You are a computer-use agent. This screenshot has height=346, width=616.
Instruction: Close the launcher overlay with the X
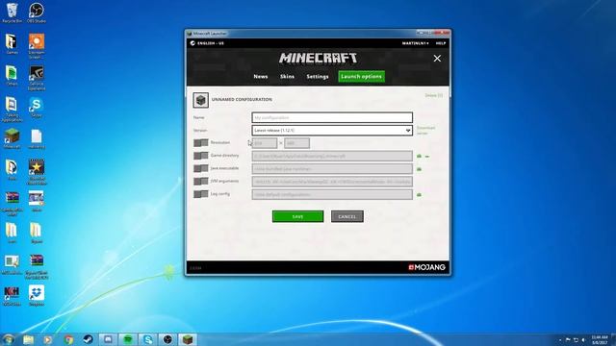click(x=437, y=59)
